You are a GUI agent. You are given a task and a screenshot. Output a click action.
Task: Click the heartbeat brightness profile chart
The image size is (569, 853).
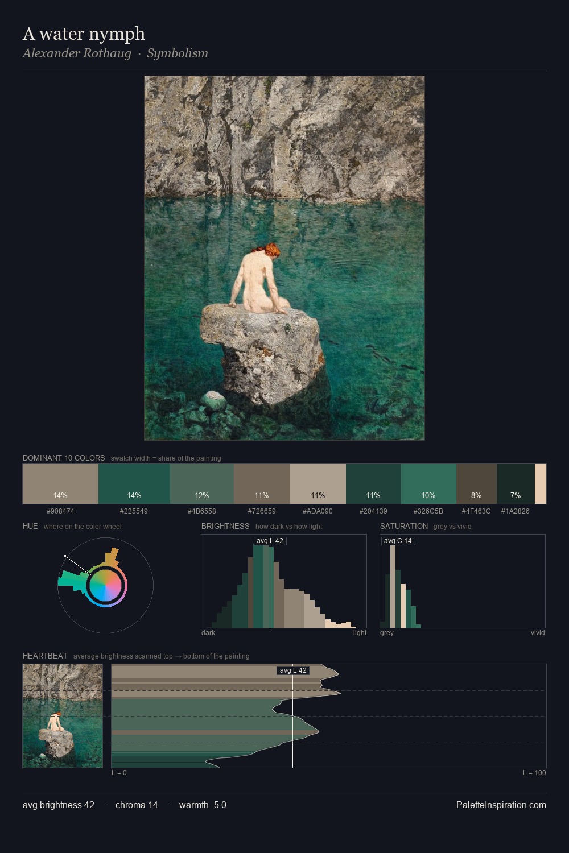(329, 716)
